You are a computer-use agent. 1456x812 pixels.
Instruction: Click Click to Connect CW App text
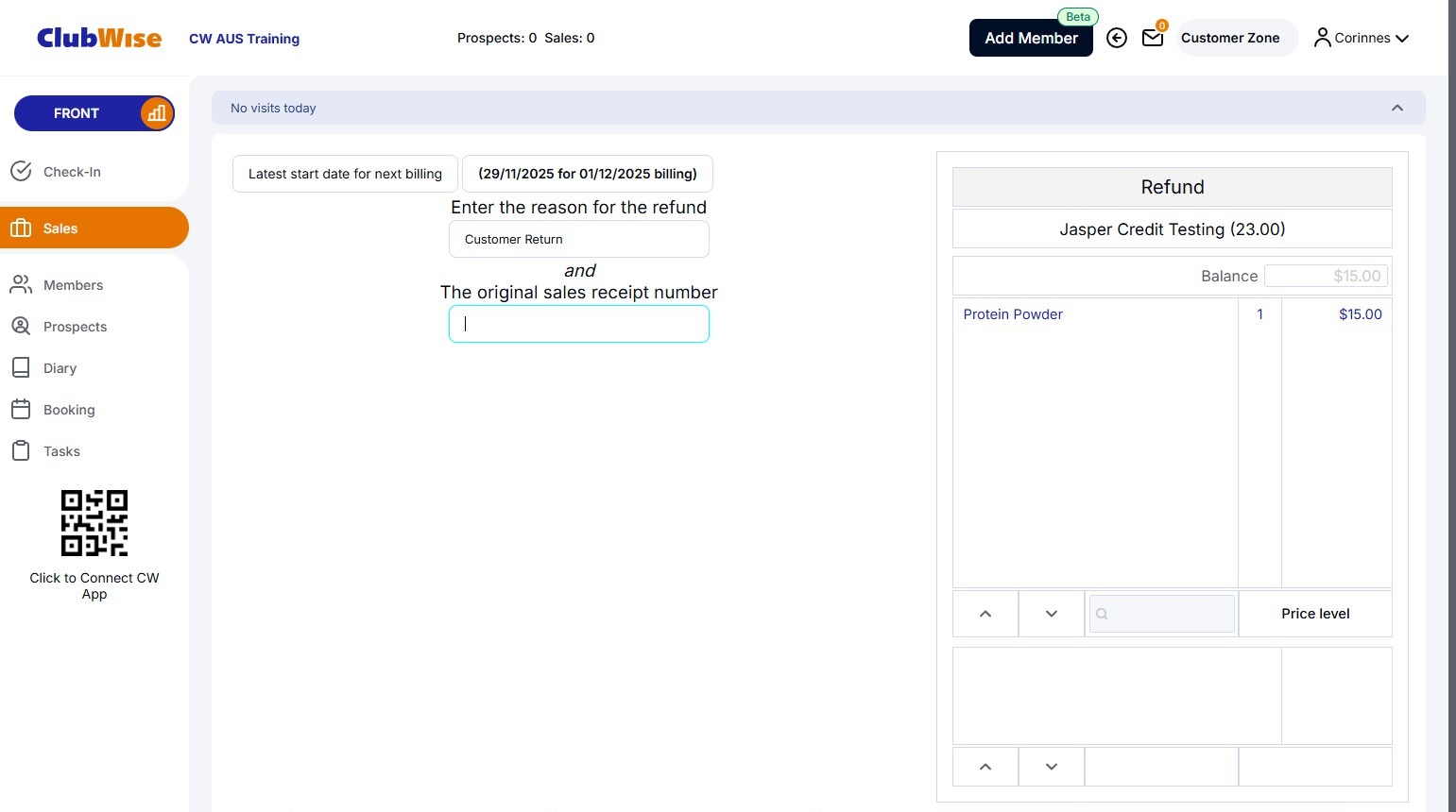[x=94, y=585]
